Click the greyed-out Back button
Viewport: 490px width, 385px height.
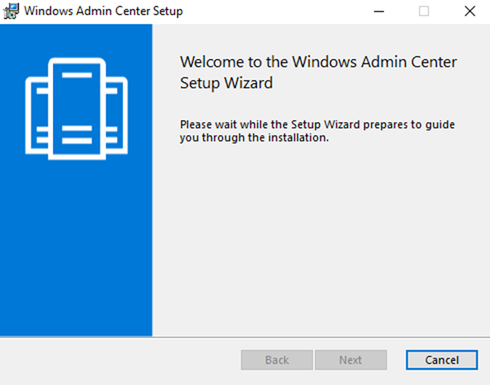pyautogui.click(x=277, y=360)
